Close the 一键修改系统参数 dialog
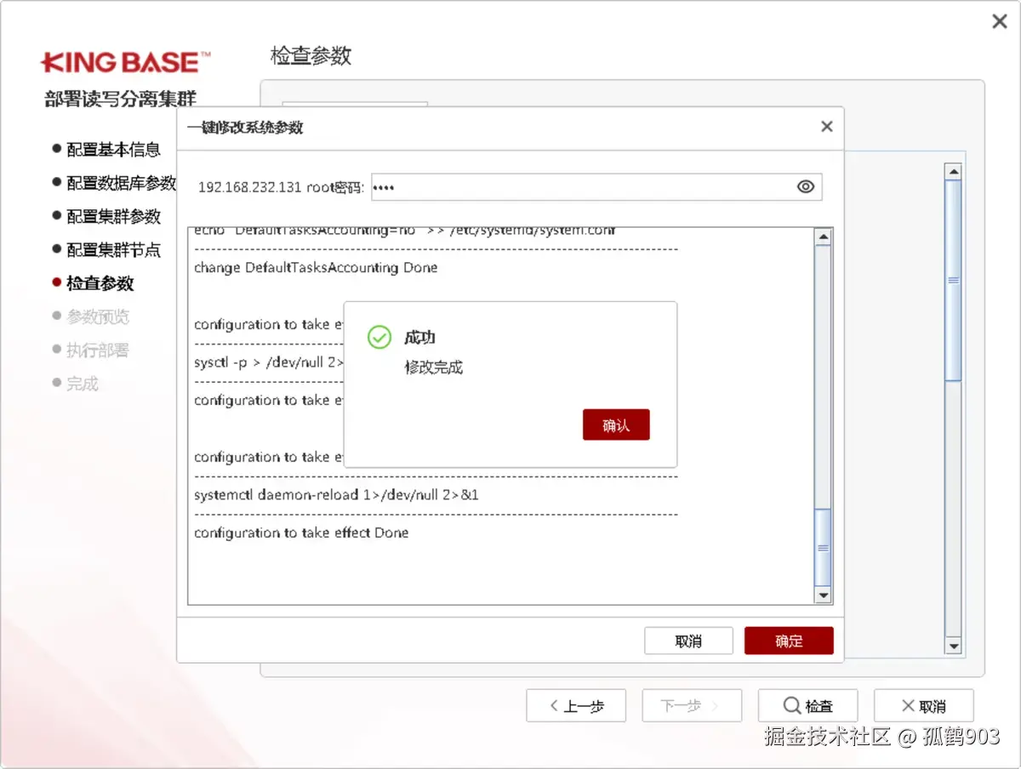This screenshot has height=769, width=1021. click(826, 127)
